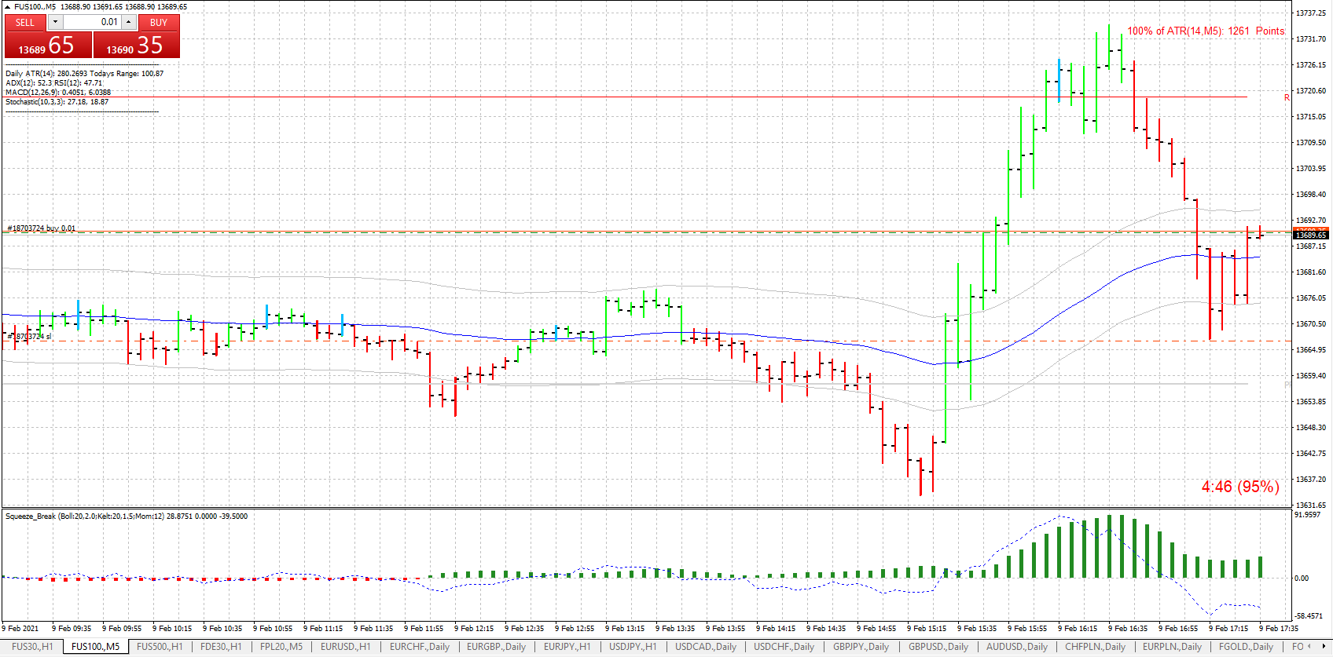This screenshot has height=657, width=1333.
Task: Click the MACD(12,26,9) readout line
Action: (58, 93)
